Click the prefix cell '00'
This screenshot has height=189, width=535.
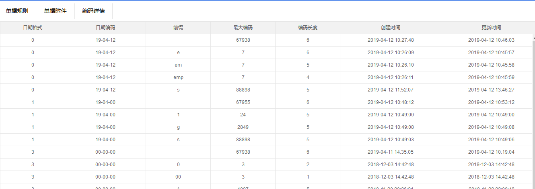pos(178,177)
